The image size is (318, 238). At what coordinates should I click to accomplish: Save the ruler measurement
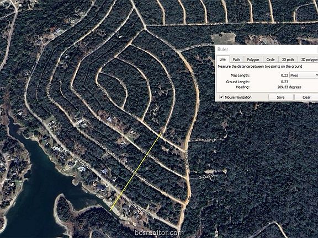coord(280,97)
